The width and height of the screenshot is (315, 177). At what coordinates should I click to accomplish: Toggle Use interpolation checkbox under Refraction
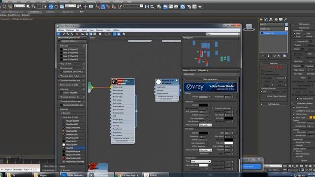[x=207, y=143]
